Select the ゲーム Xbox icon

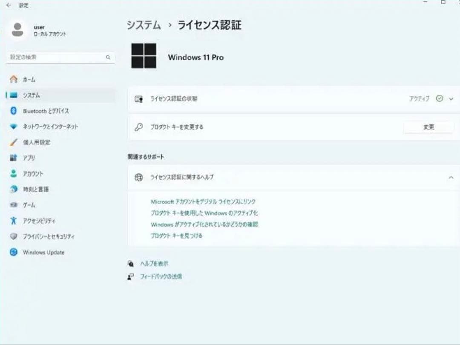[14, 205]
